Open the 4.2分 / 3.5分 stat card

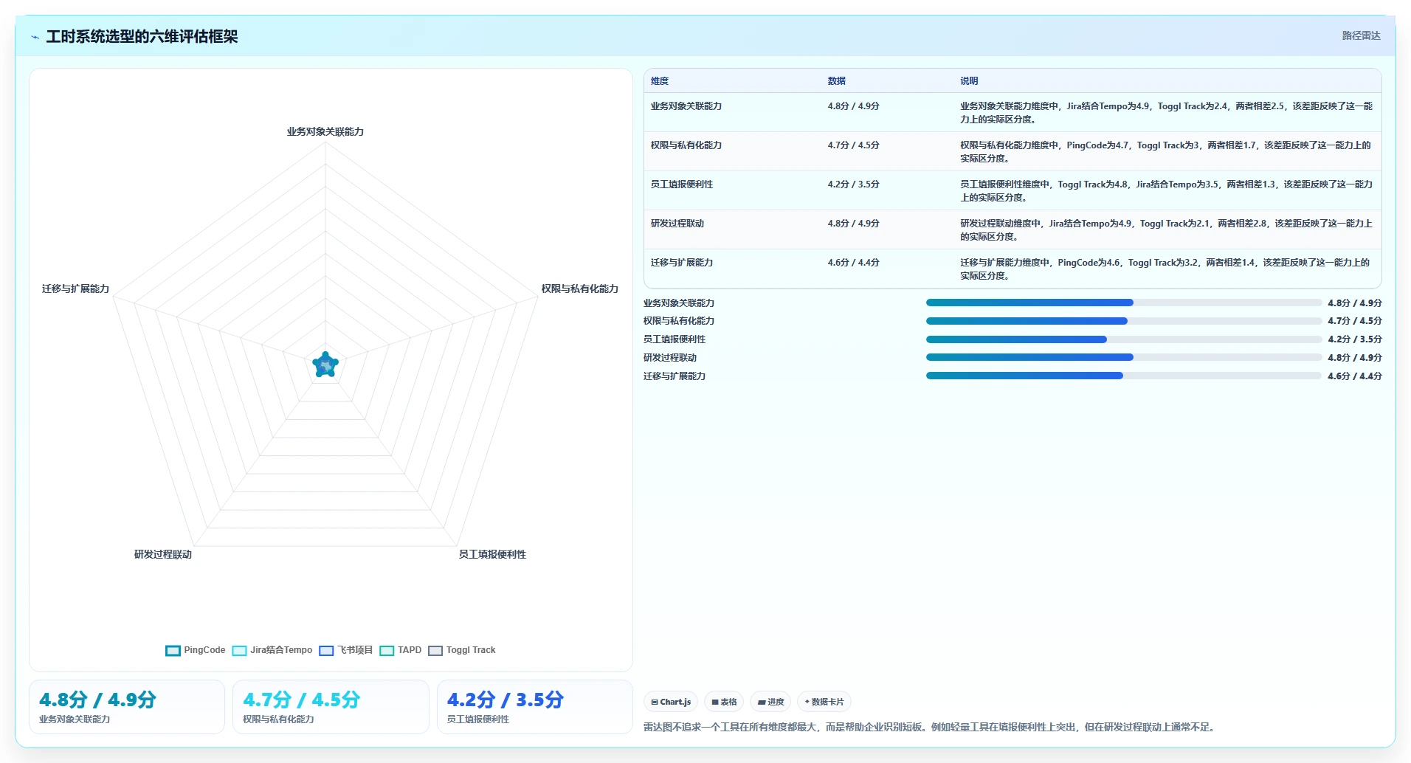coord(535,707)
